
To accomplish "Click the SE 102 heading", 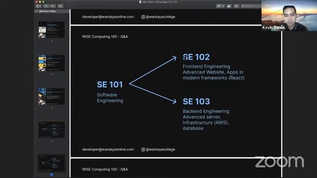I will tap(196, 57).
